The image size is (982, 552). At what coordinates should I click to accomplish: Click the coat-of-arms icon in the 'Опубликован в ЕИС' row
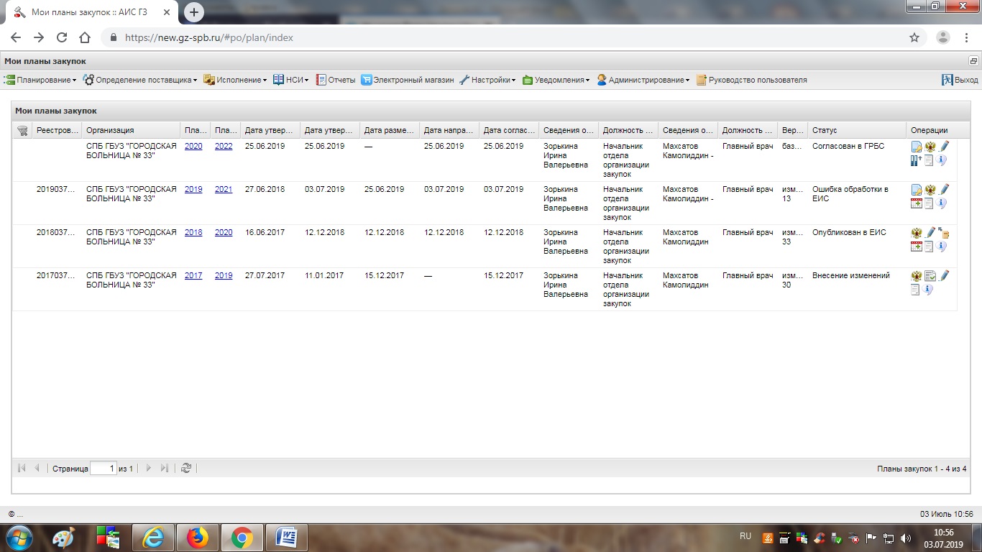pyautogui.click(x=917, y=233)
